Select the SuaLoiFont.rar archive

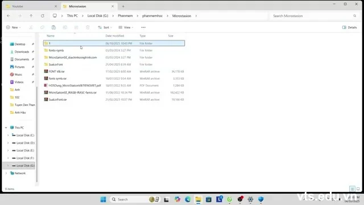(114, 100)
